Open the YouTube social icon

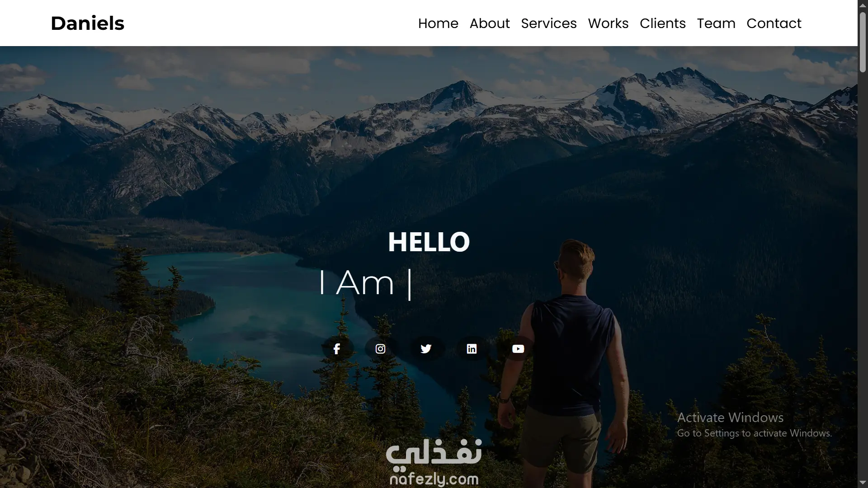[x=518, y=349]
